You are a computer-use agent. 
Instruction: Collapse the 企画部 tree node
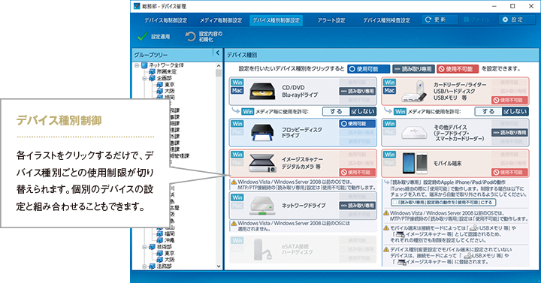point(144,78)
